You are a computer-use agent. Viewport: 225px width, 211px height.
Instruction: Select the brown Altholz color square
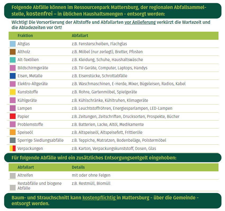[13, 52]
